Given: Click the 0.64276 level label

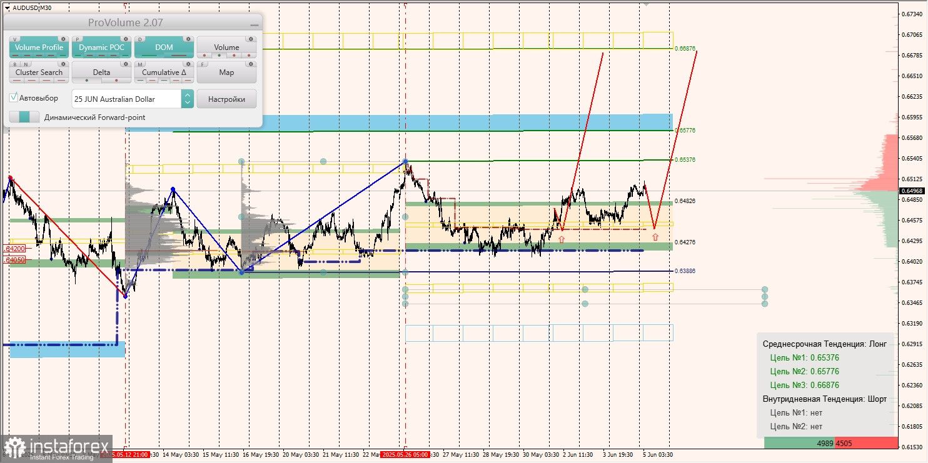Looking at the screenshot, I should click(685, 242).
